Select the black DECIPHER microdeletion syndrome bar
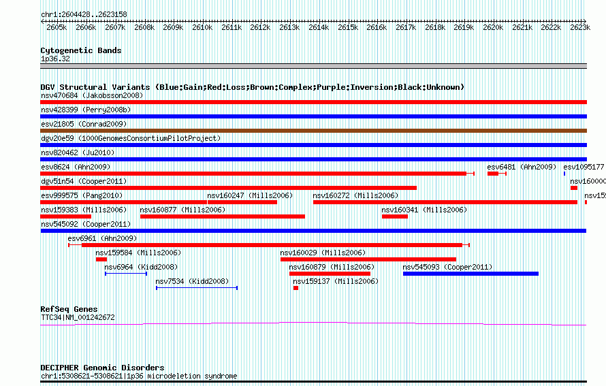The height and width of the screenshot is (386, 606). [313, 382]
